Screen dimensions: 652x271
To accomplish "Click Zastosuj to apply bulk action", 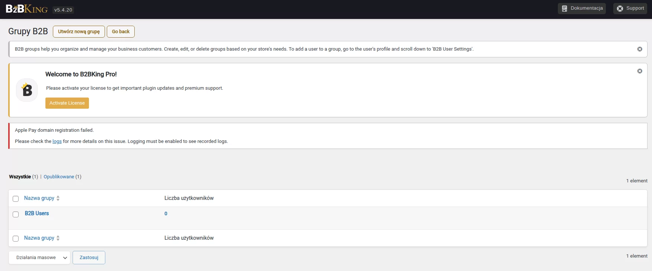I will tap(89, 258).
